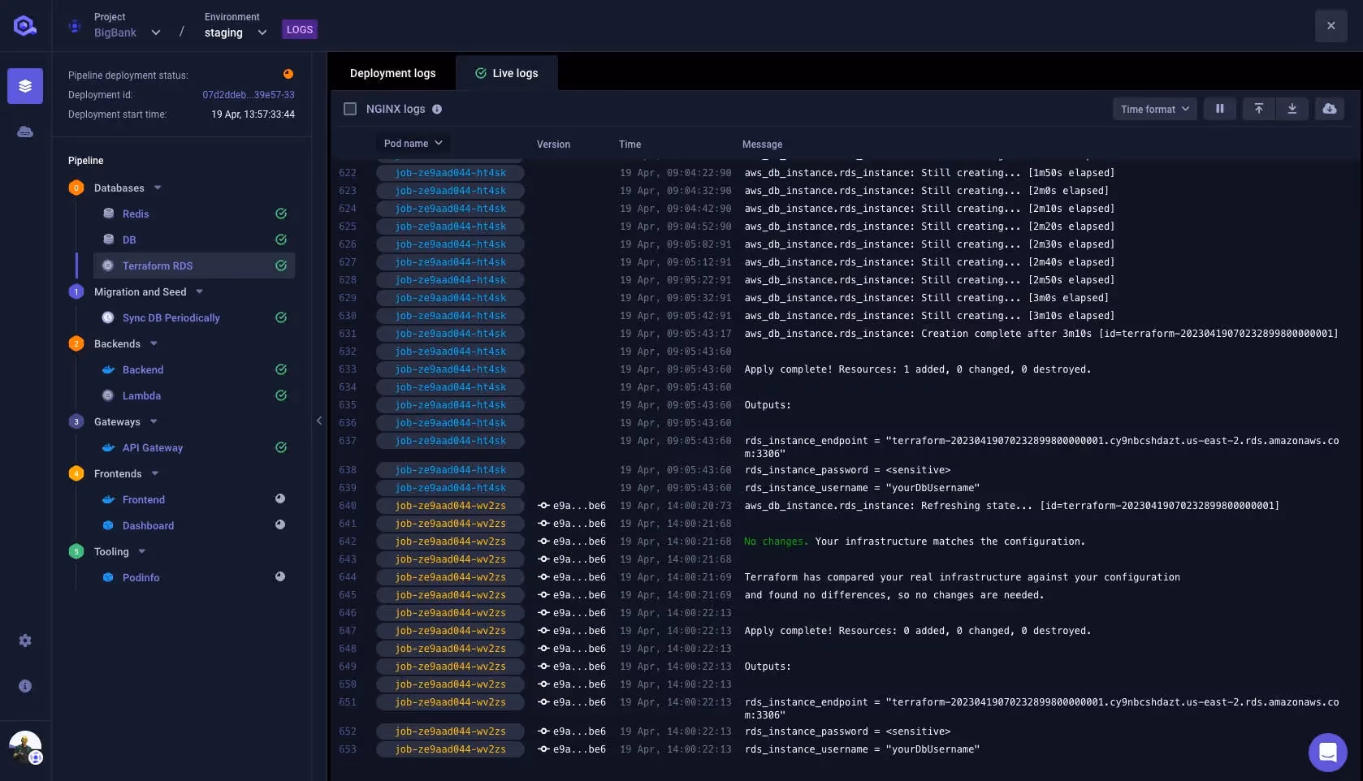Open the Time format dropdown
The height and width of the screenshot is (781, 1363).
point(1154,108)
